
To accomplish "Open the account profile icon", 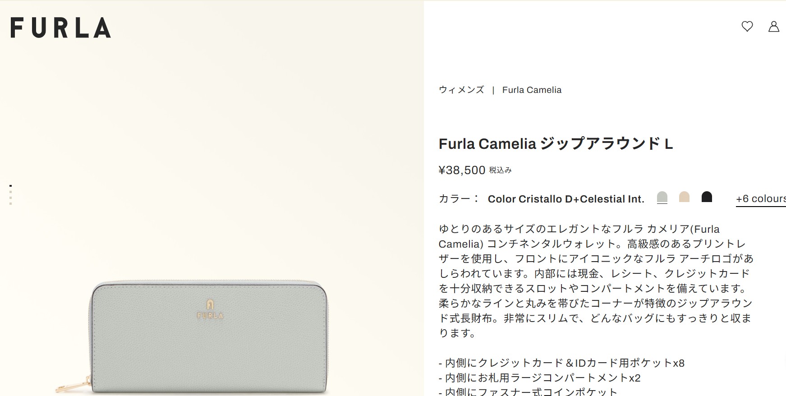I will pyautogui.click(x=774, y=26).
